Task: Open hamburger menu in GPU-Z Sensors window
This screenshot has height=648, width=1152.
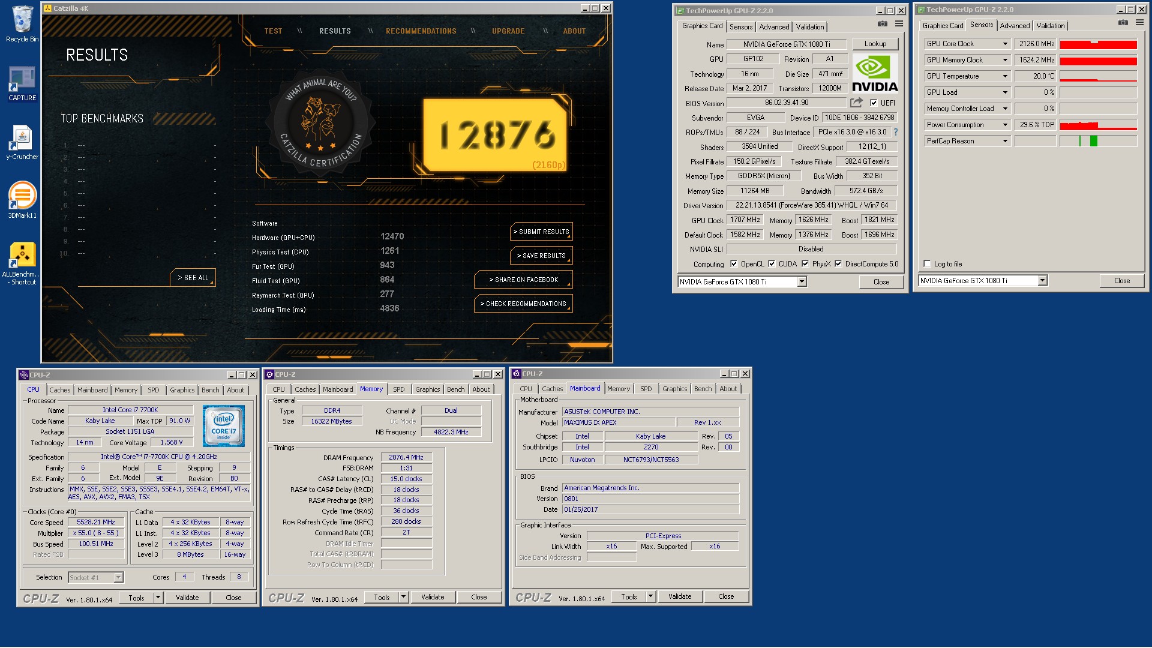Action: coord(1139,23)
